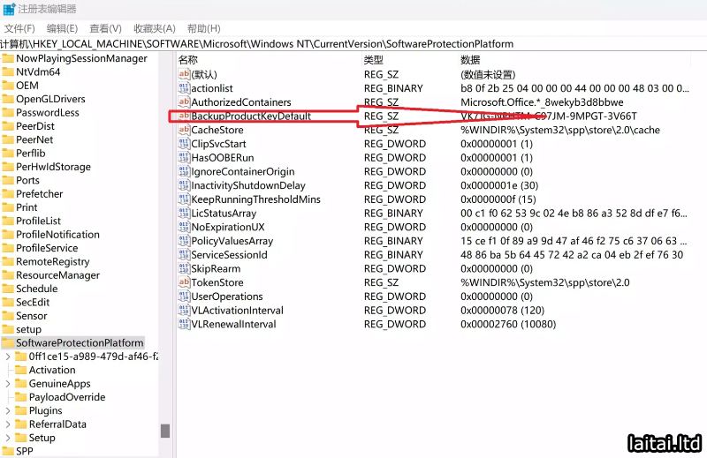Open the 收藏夹(A) menu
The width and height of the screenshot is (707, 458).
(x=155, y=28)
